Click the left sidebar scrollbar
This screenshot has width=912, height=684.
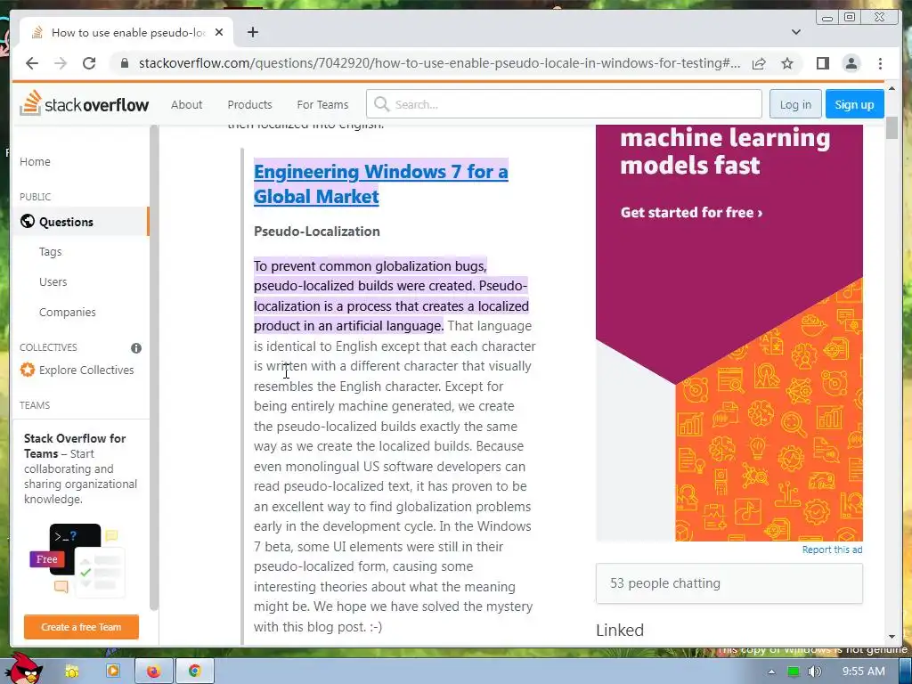pos(153,368)
